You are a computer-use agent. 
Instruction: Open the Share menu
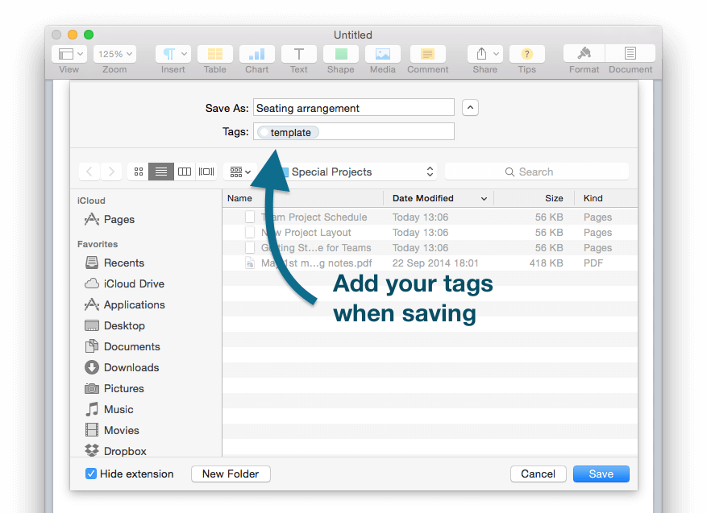click(x=485, y=54)
